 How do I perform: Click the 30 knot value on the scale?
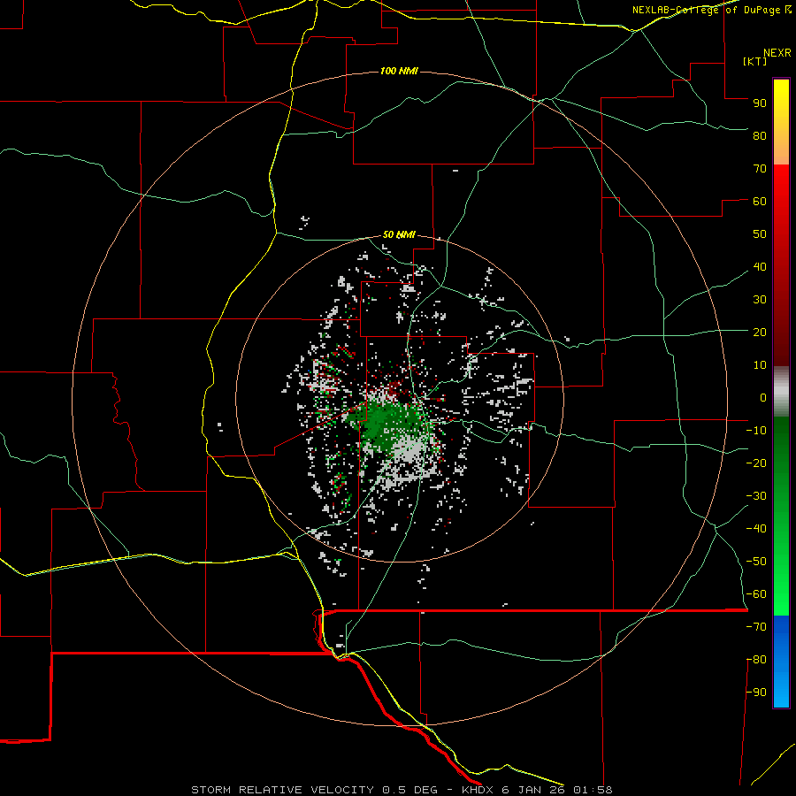[760, 300]
